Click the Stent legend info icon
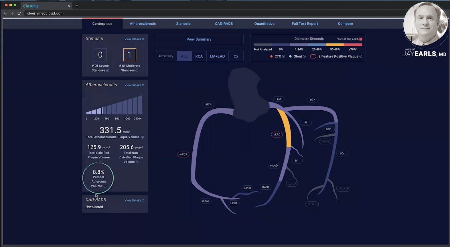The image size is (450, 247). 304,56
